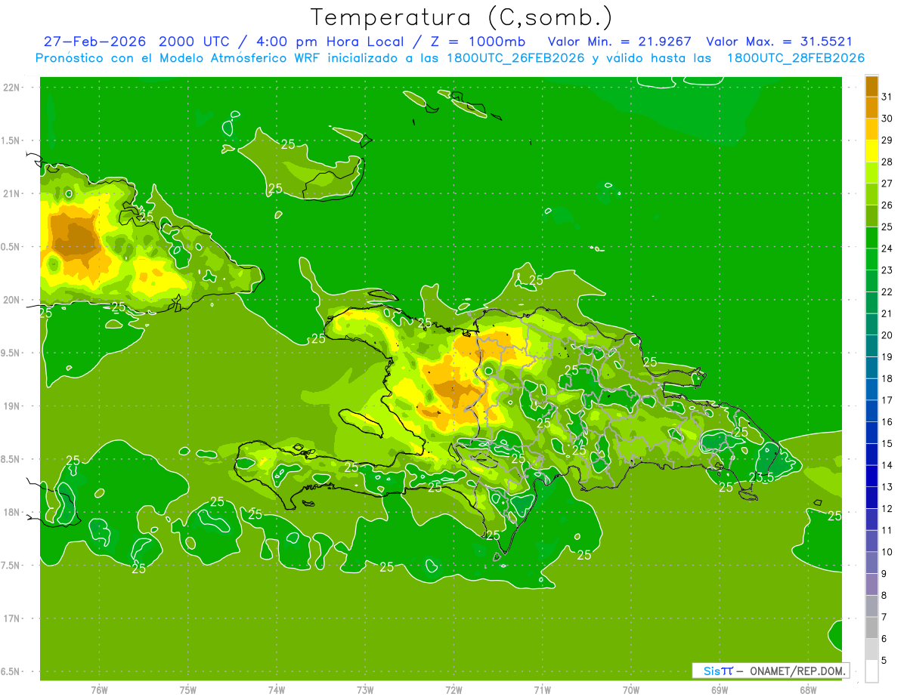Click '4:00 pm Hora Local' text
The width and height of the screenshot is (907, 700).
coord(329,42)
